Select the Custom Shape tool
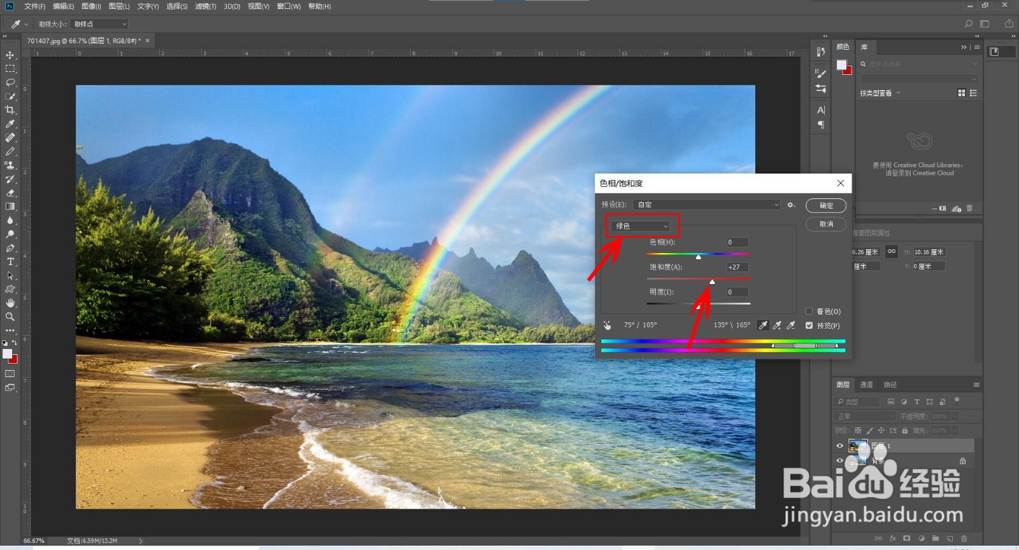 [x=10, y=289]
